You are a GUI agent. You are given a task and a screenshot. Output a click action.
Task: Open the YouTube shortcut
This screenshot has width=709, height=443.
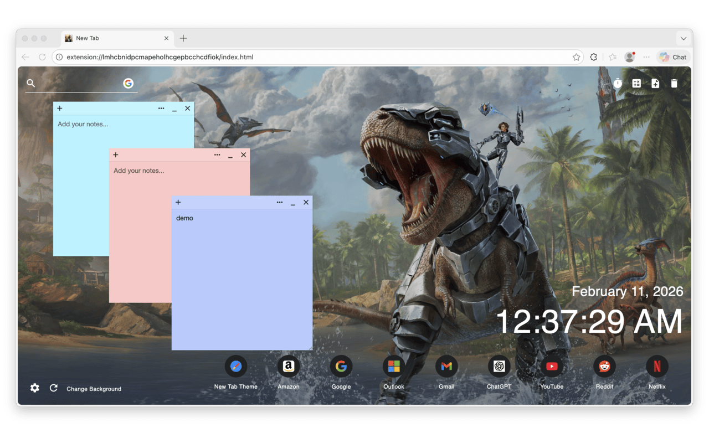[552, 366]
